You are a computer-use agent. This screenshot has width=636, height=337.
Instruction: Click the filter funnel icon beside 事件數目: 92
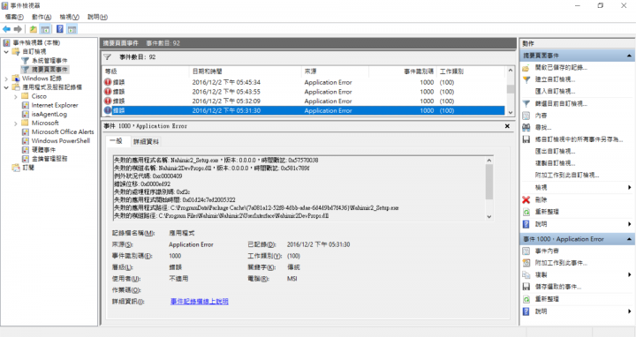[108, 57]
